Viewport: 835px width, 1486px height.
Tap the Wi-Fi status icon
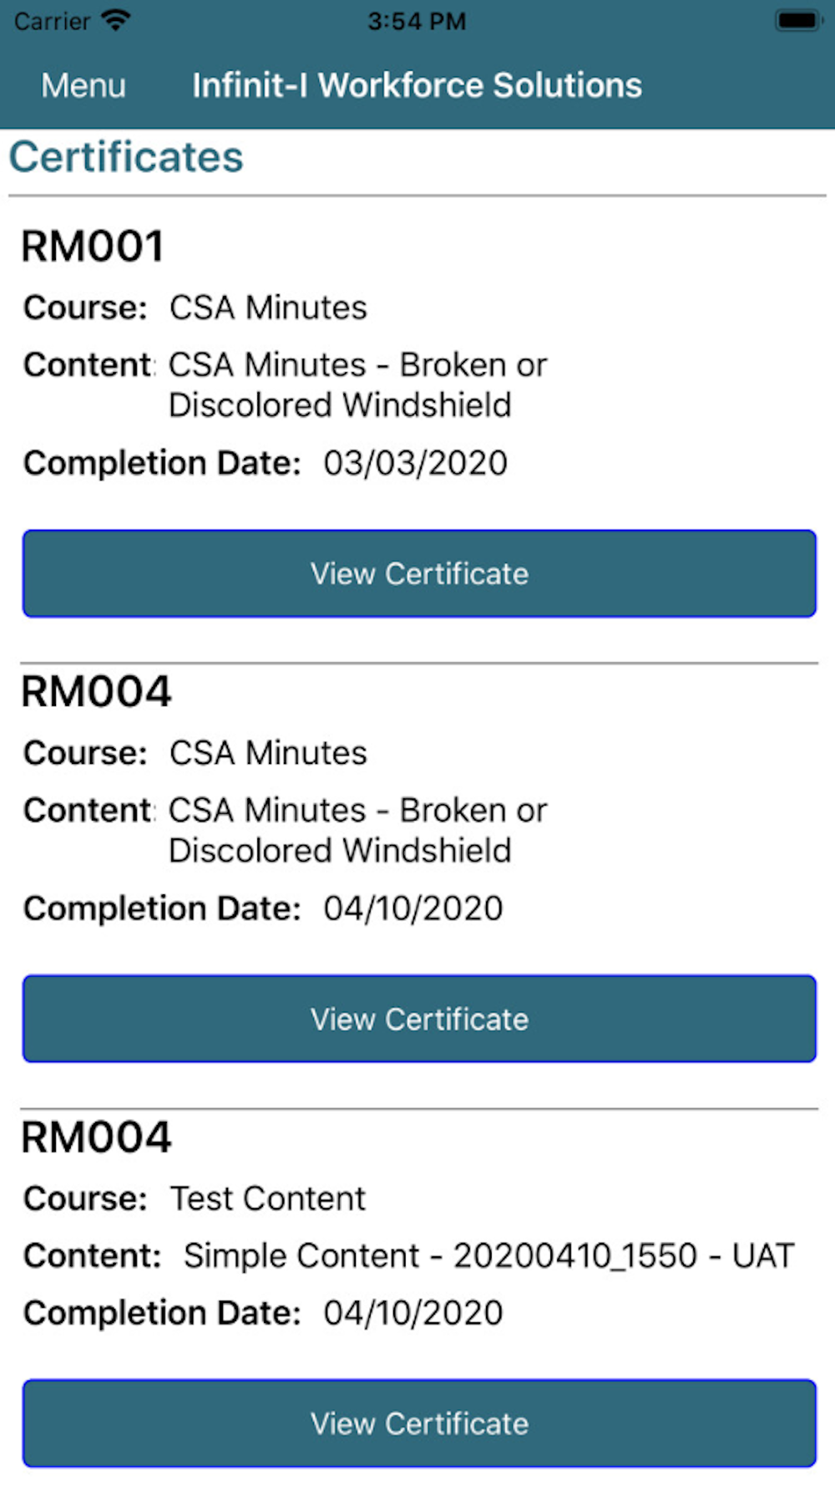pos(116,20)
